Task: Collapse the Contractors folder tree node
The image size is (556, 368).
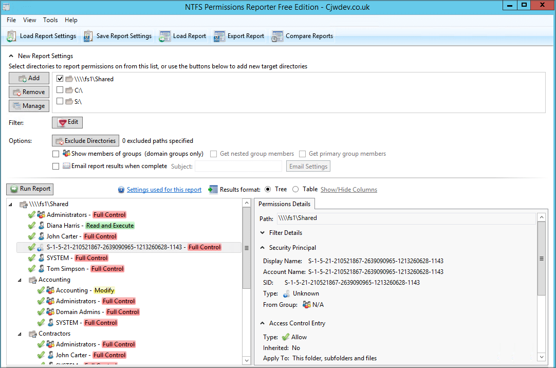Action: tap(20, 334)
